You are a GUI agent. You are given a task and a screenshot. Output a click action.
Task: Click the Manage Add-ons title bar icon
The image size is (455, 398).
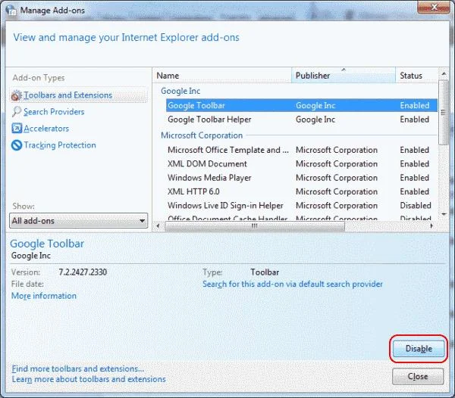(11, 10)
